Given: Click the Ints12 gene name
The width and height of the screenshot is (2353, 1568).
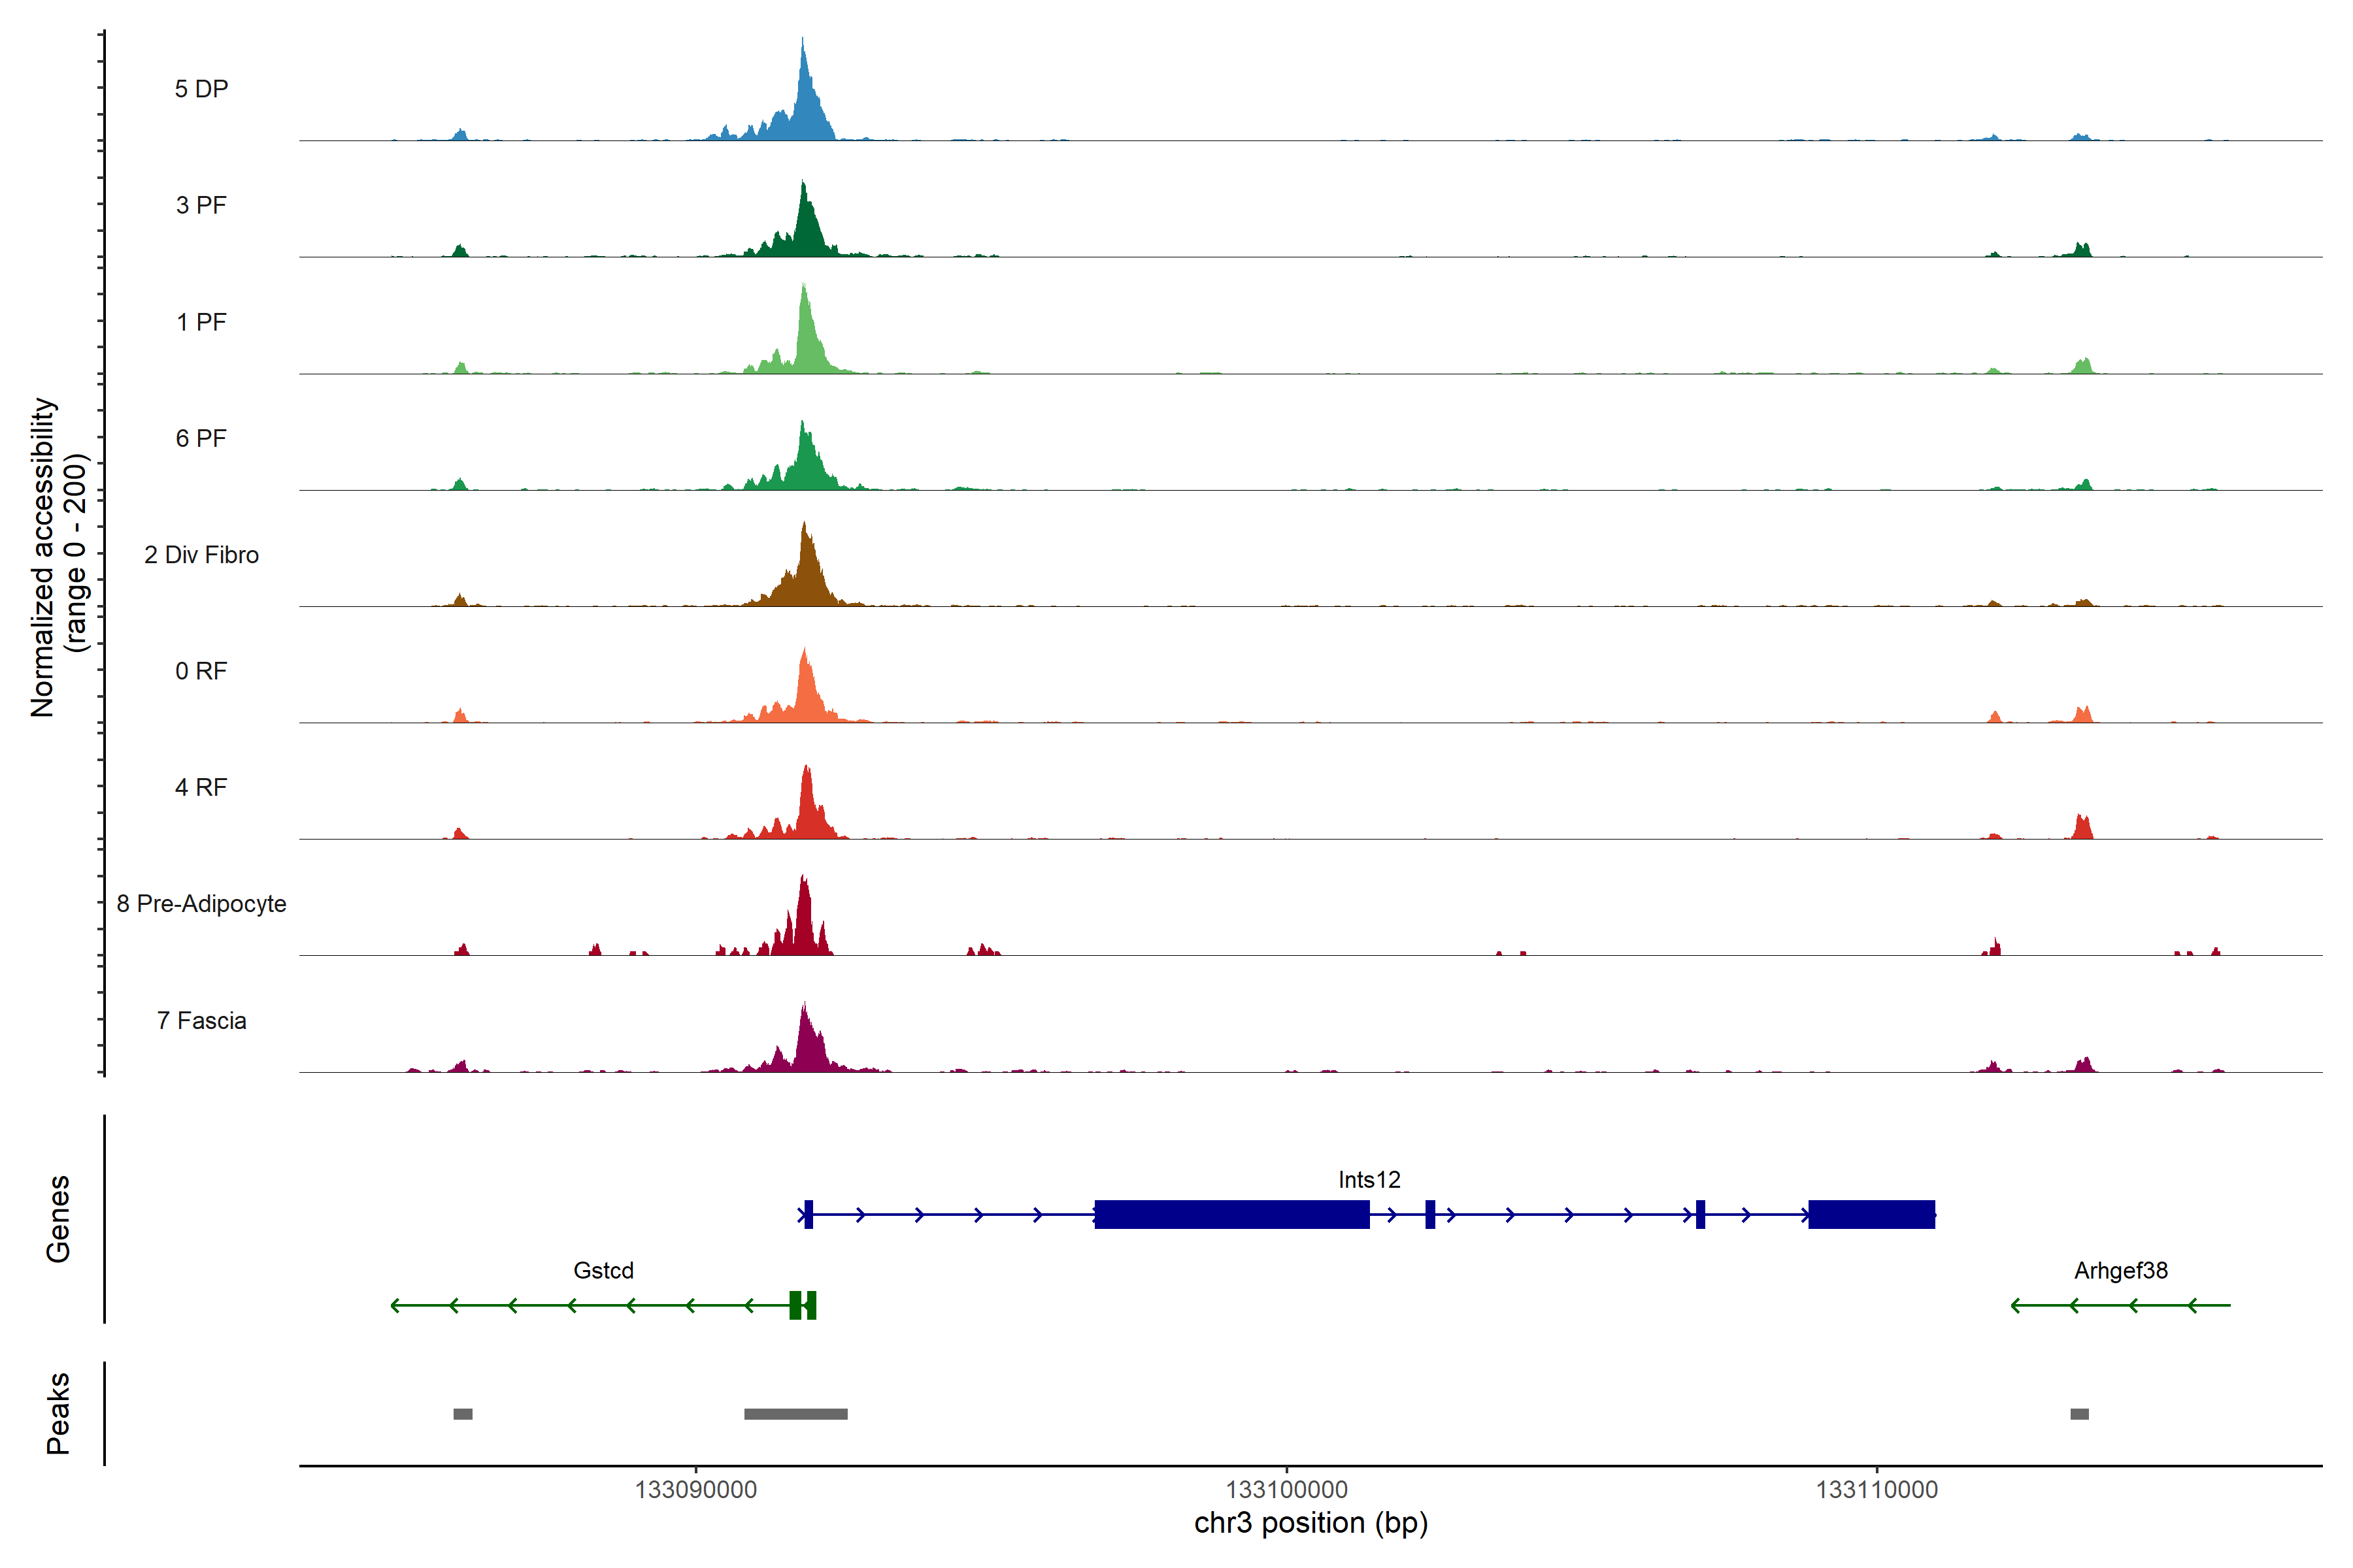Looking at the screenshot, I should [1369, 1180].
